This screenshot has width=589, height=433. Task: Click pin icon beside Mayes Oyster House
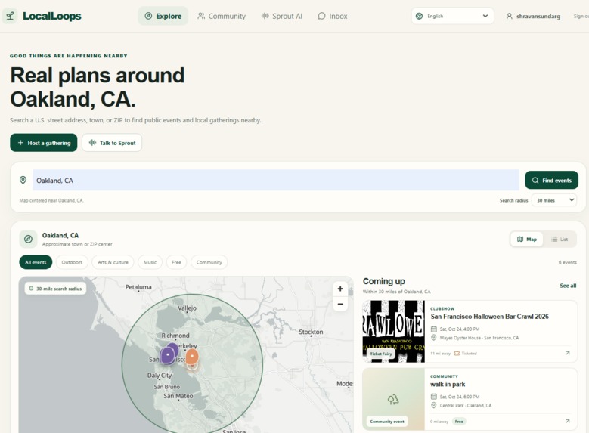point(434,338)
